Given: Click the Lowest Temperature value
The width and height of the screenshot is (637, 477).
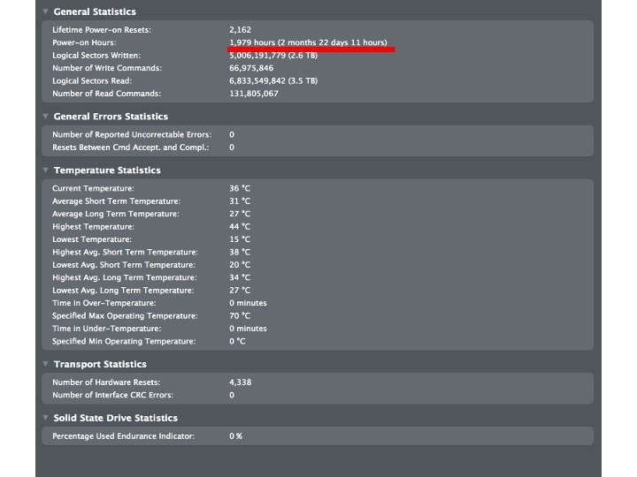Looking at the screenshot, I should (x=240, y=239).
